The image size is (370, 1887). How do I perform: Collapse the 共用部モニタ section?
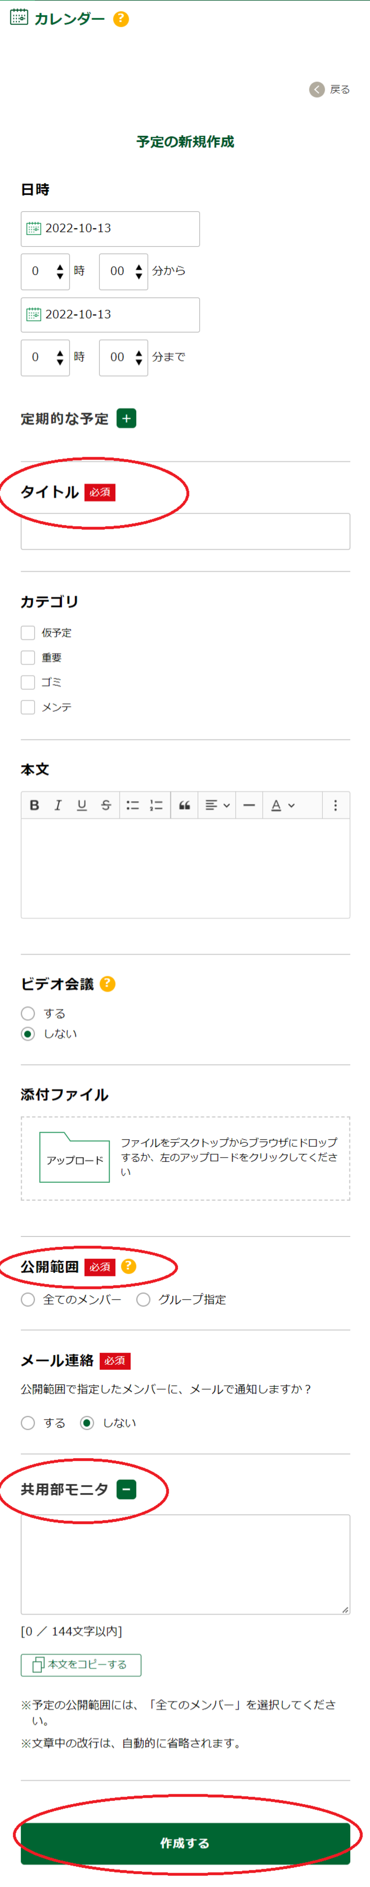click(x=127, y=1489)
